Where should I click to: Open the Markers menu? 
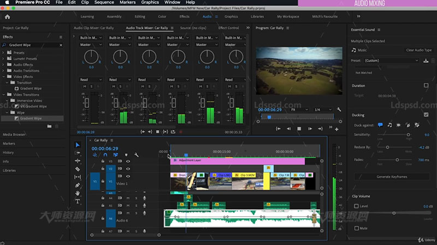tap(127, 2)
